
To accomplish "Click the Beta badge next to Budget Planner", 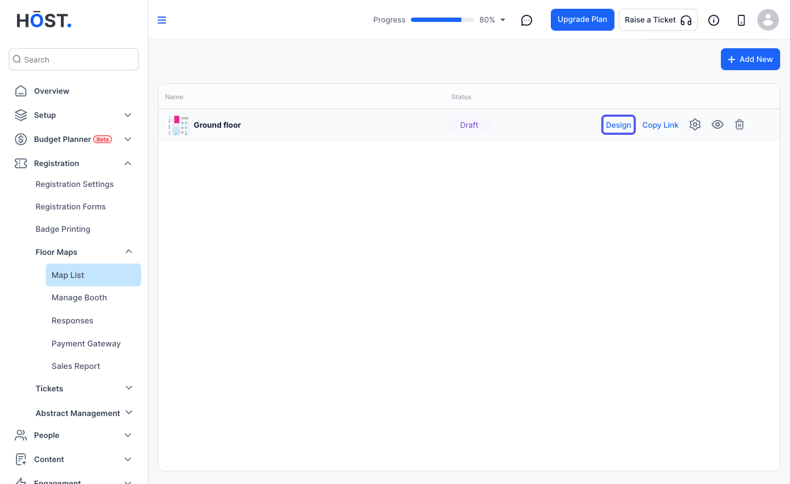I will (103, 139).
